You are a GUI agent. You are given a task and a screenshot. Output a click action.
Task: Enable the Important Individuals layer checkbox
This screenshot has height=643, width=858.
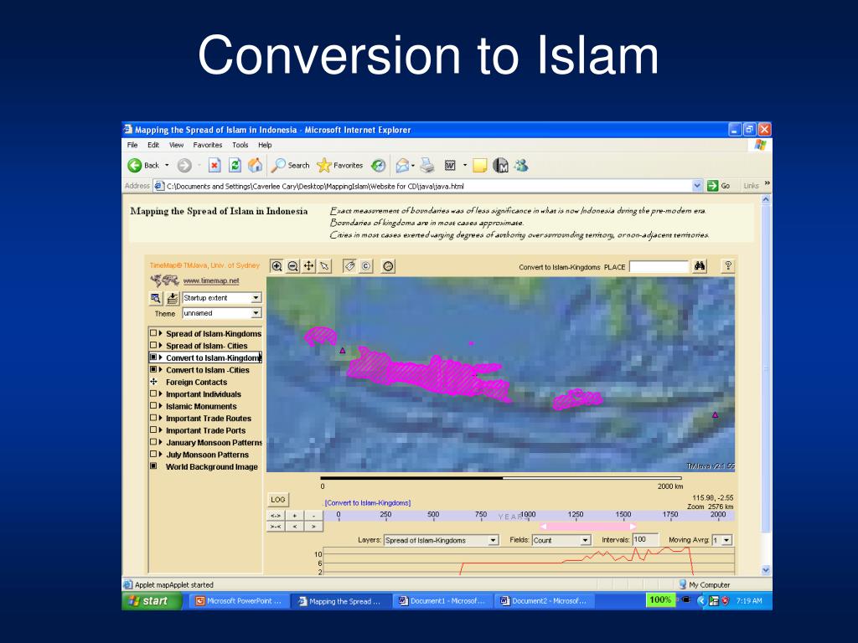pyautogui.click(x=153, y=394)
